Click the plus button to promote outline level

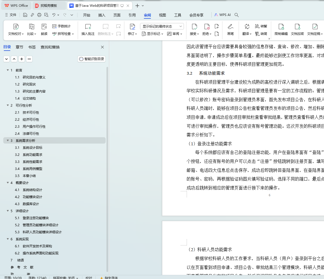point(22,59)
